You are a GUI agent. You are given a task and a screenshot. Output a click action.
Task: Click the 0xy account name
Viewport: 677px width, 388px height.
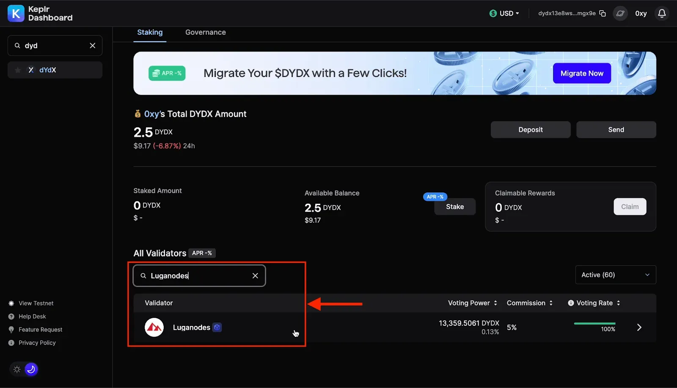click(641, 14)
